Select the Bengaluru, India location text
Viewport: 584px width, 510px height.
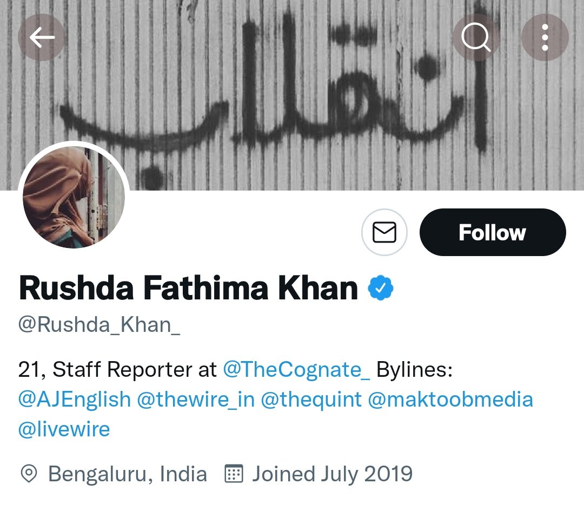point(128,474)
